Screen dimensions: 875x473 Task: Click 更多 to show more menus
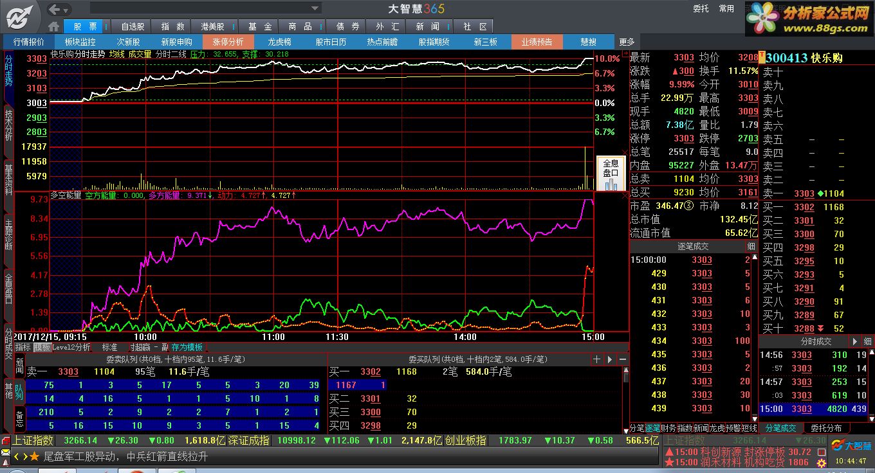(627, 42)
